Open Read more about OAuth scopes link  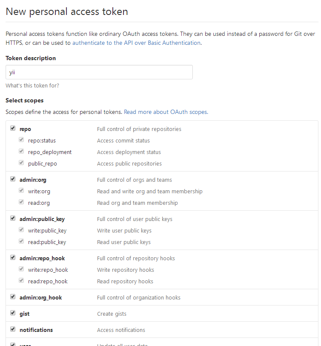tap(166, 112)
